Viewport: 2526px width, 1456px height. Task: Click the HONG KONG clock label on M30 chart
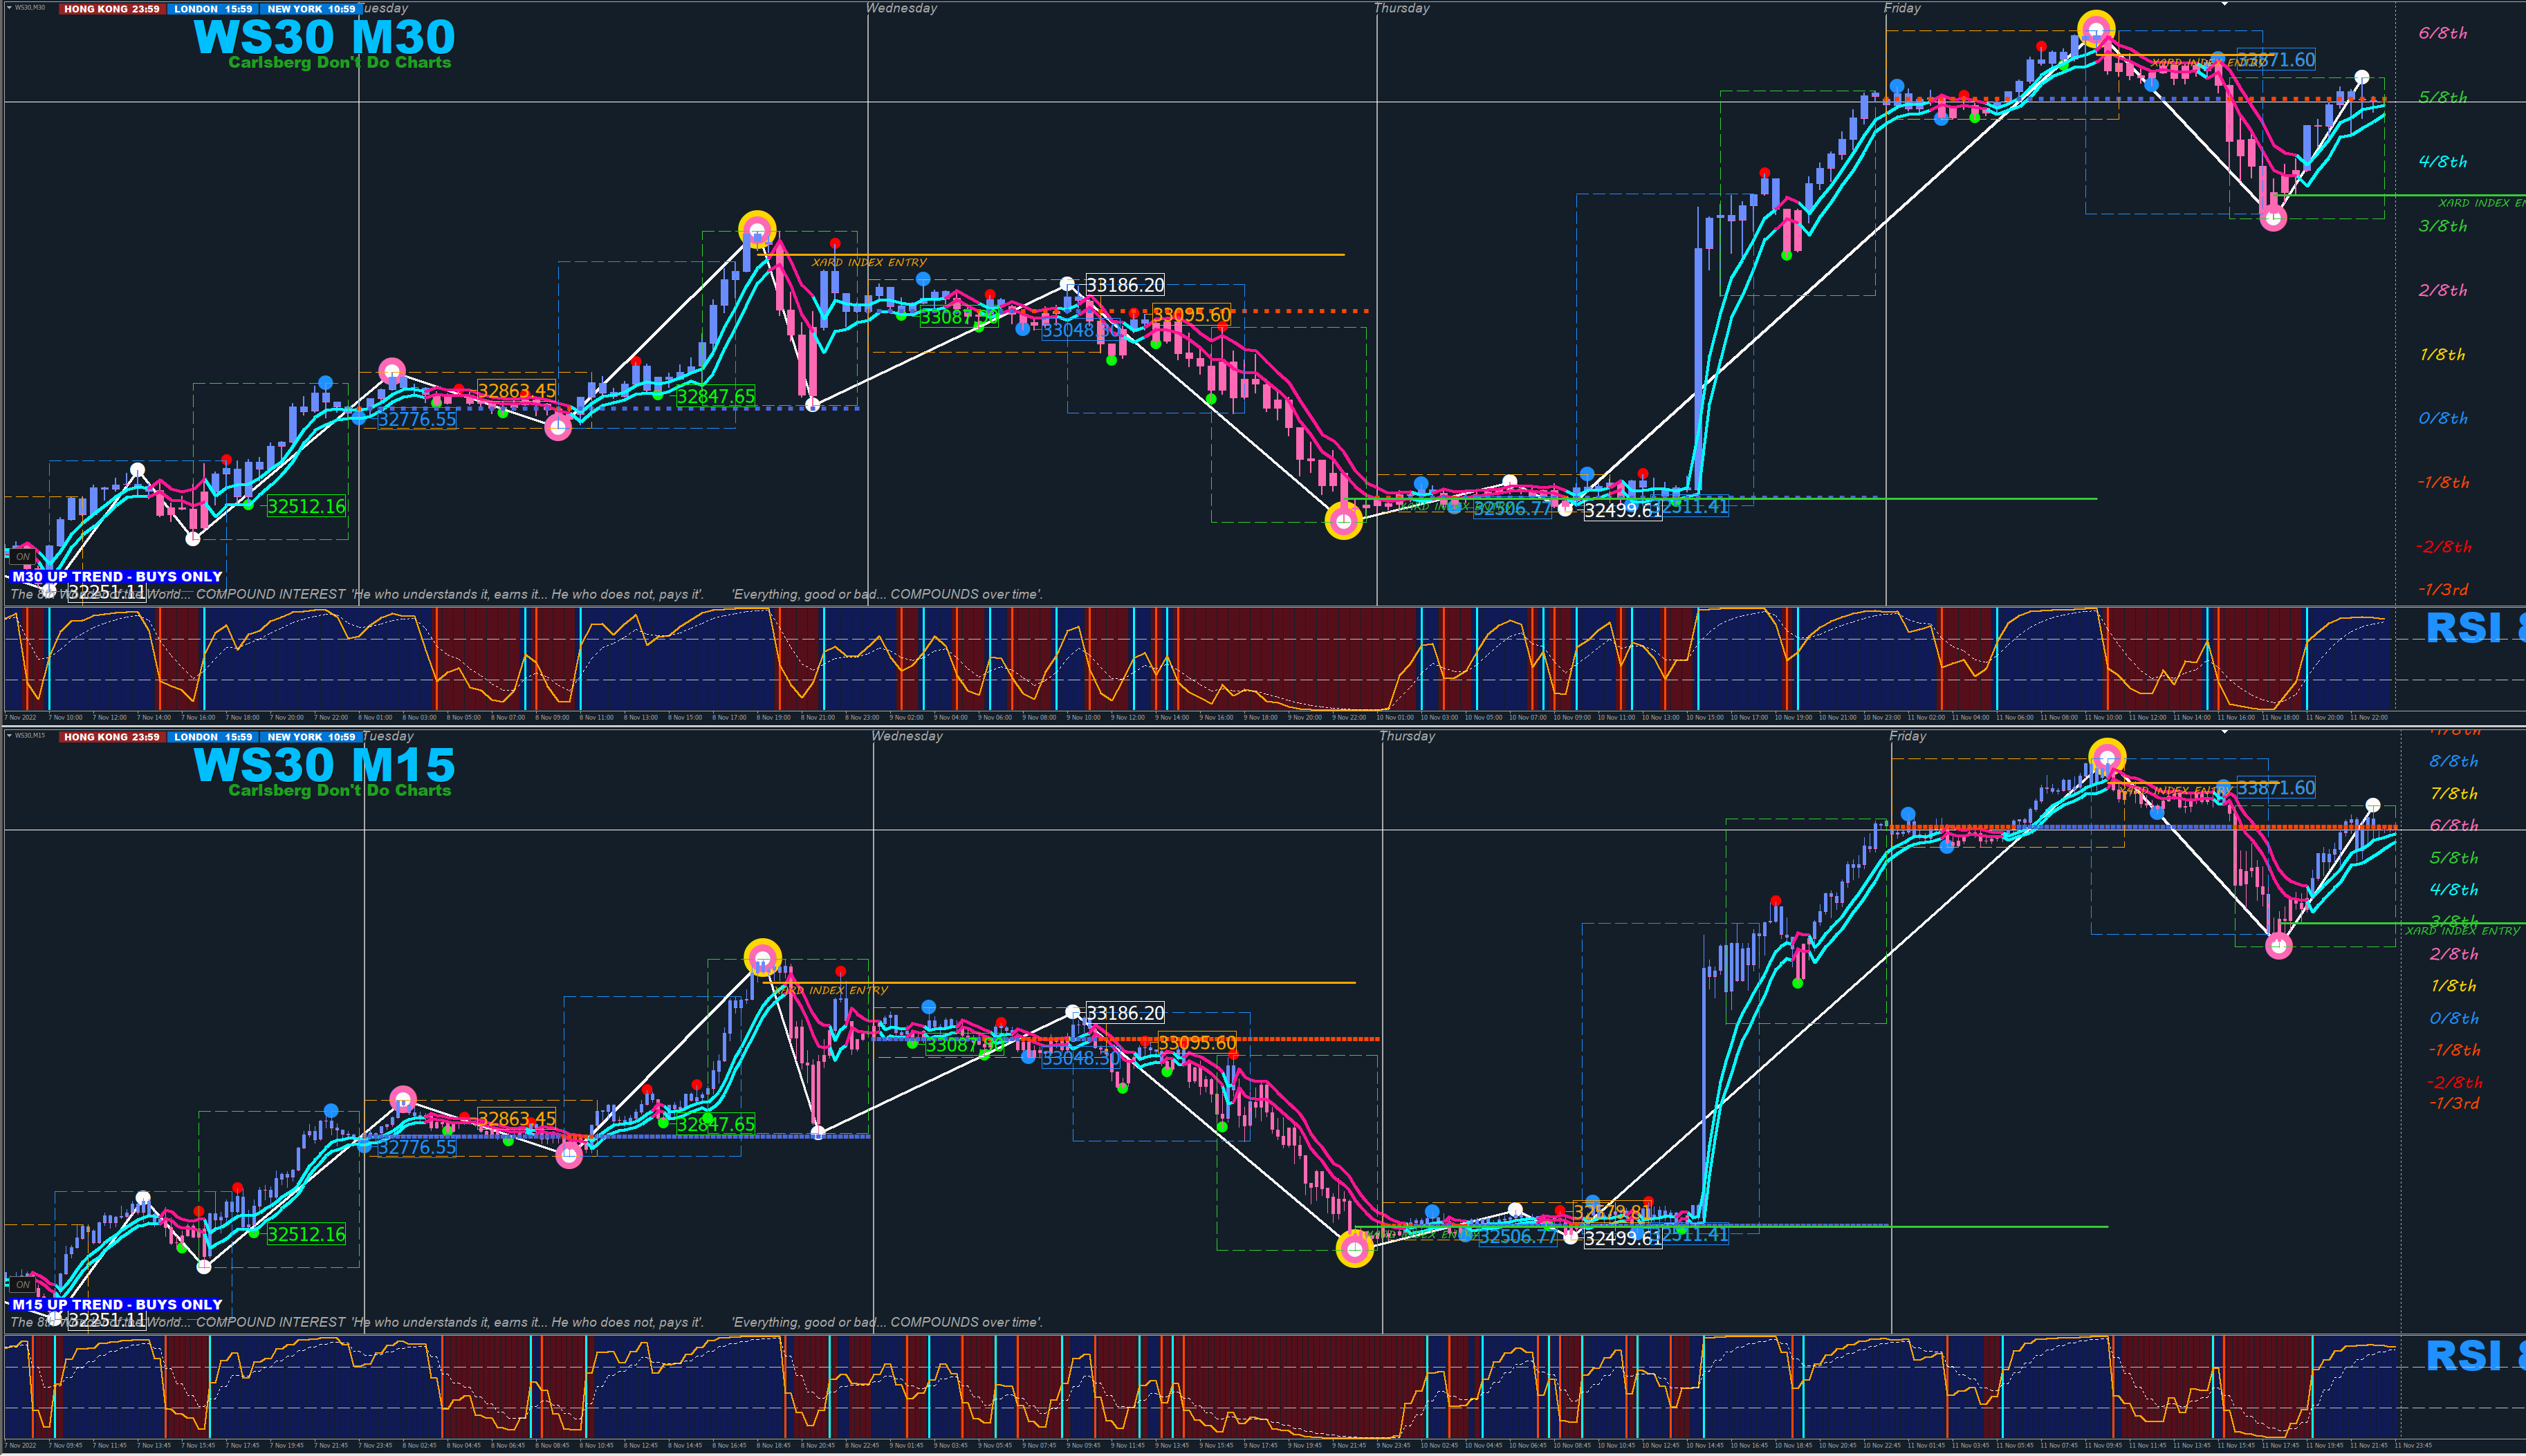(111, 9)
